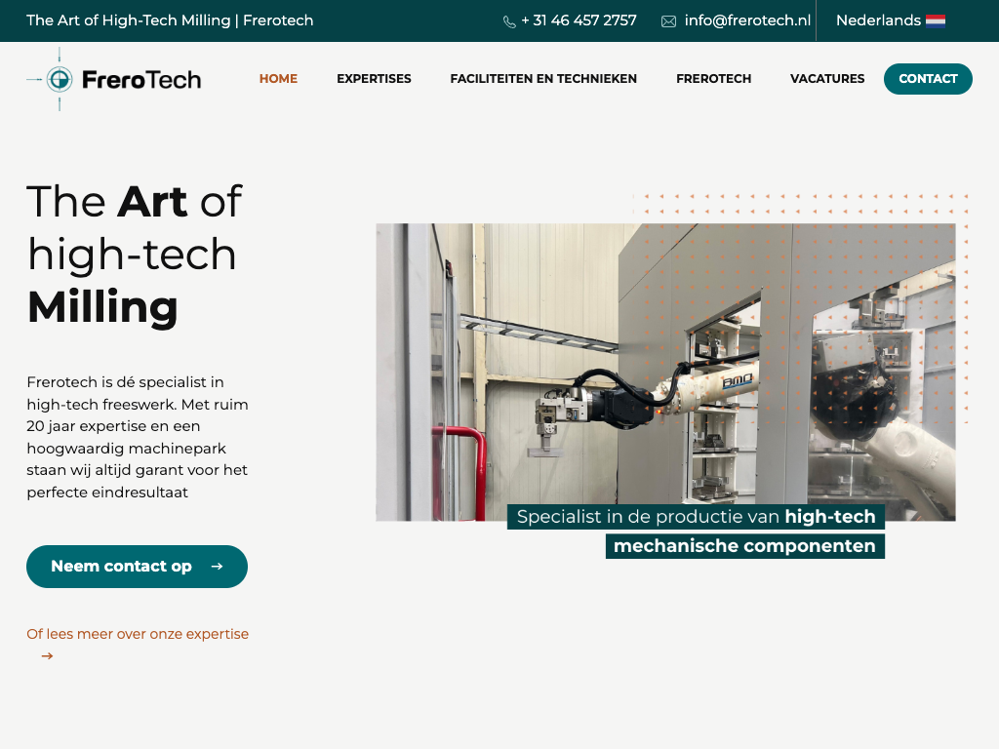Open the Expertises menu
Screen dimensions: 999x749
[x=374, y=79]
